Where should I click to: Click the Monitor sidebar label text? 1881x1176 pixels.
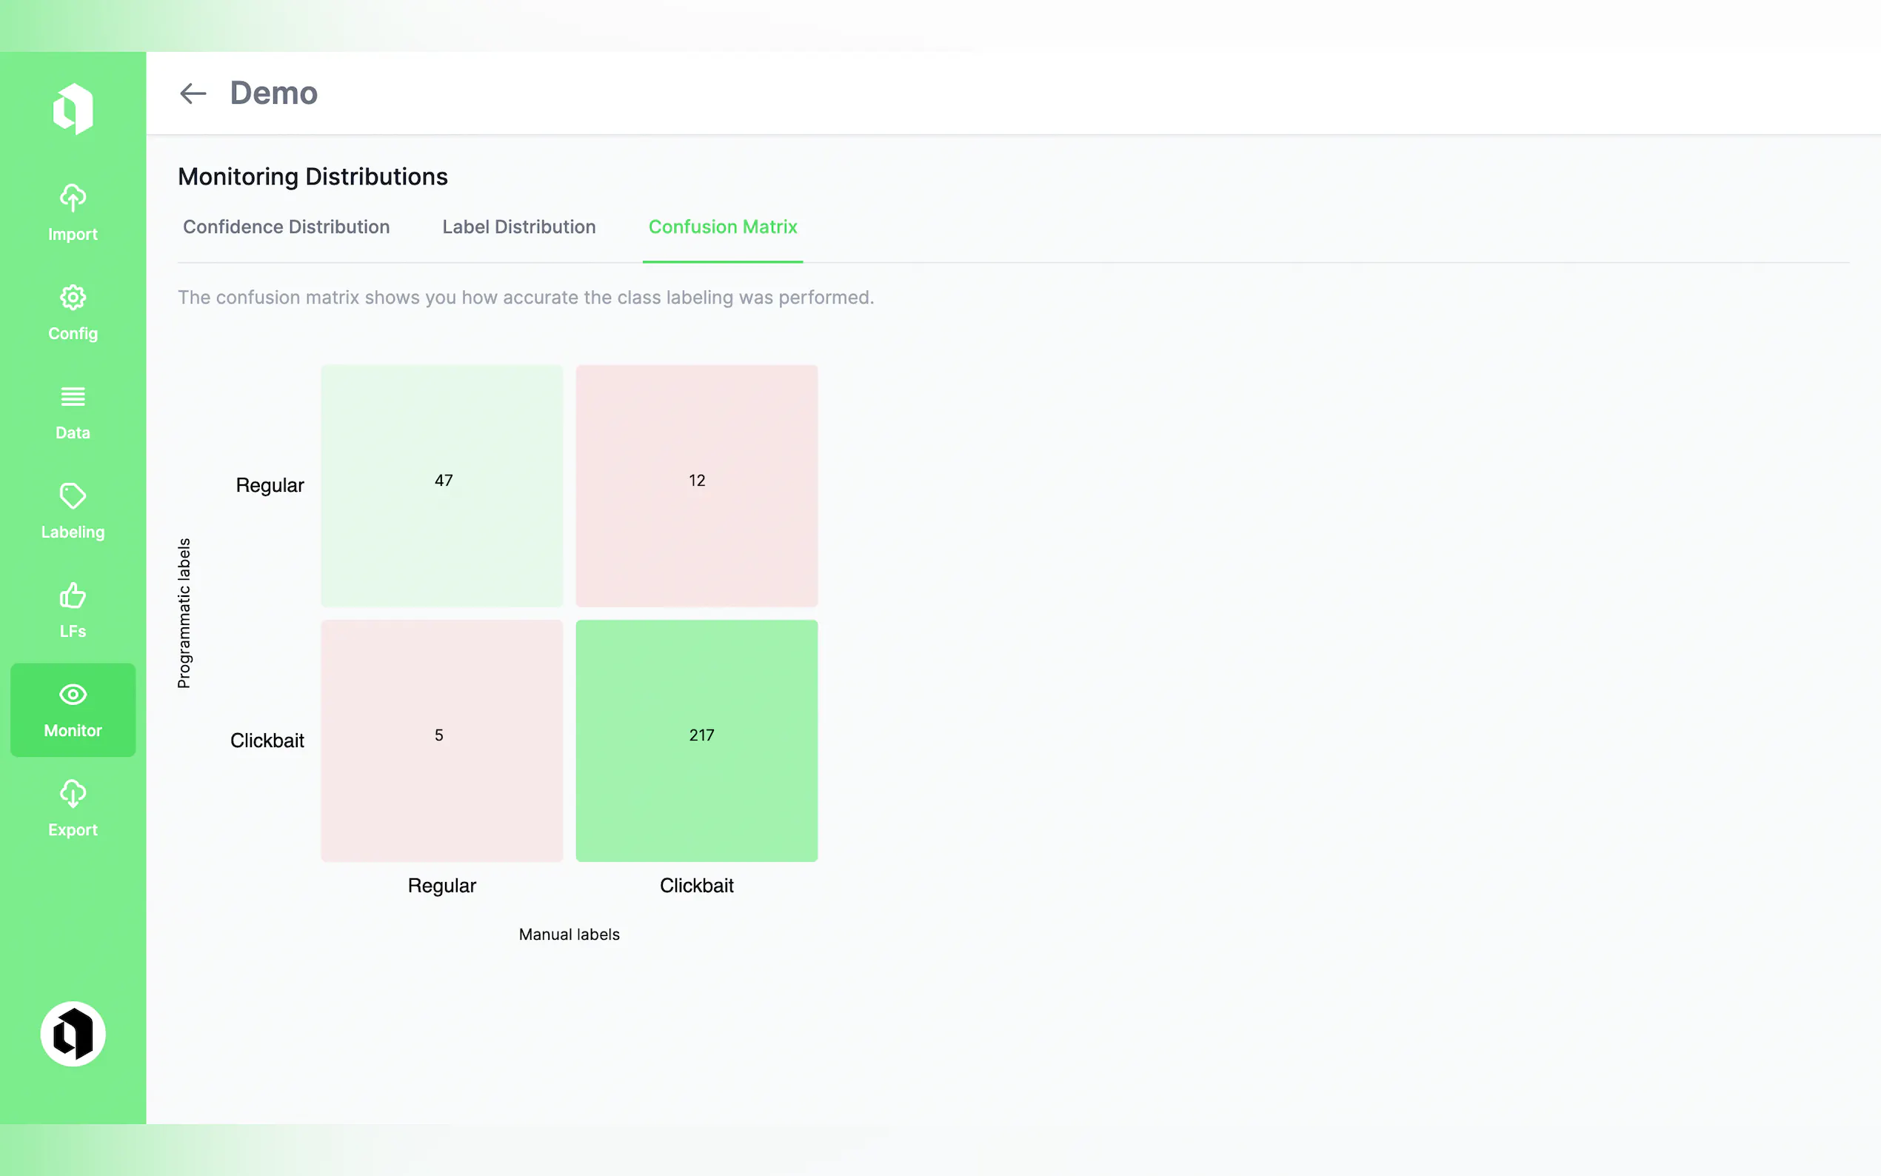tap(73, 731)
